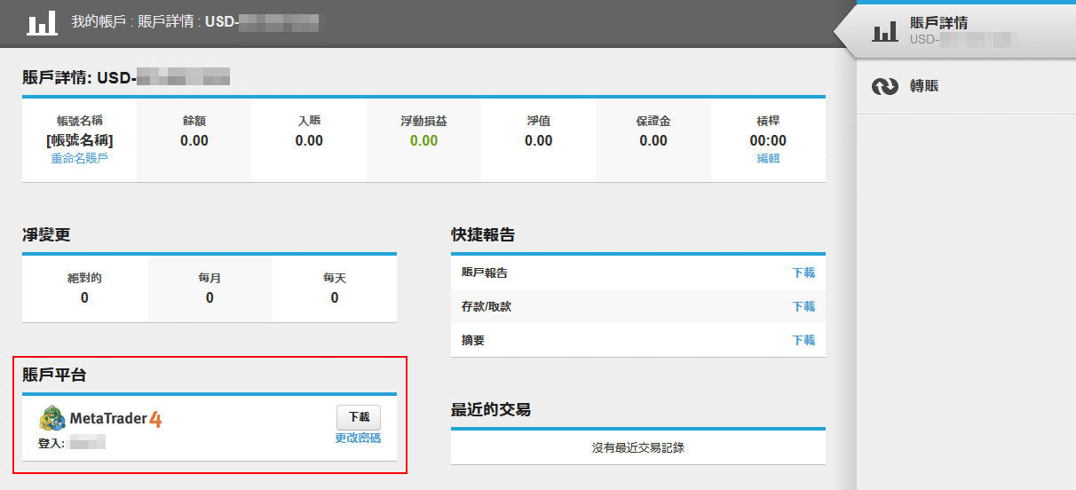Click the 登入 label under MetaTrader
The image size is (1076, 490).
click(51, 442)
